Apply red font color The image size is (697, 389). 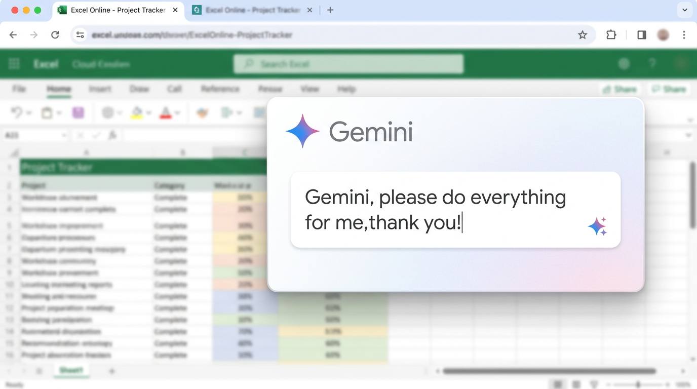(165, 112)
